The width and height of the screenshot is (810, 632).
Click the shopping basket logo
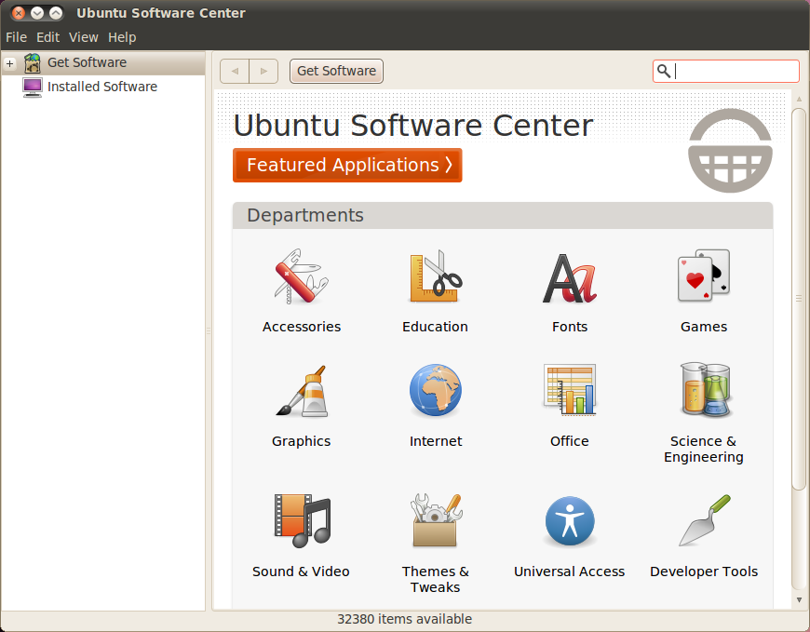tap(731, 151)
